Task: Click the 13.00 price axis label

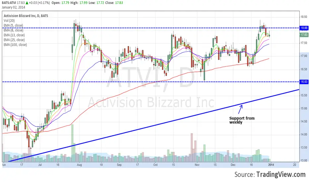Action: coord(304,160)
